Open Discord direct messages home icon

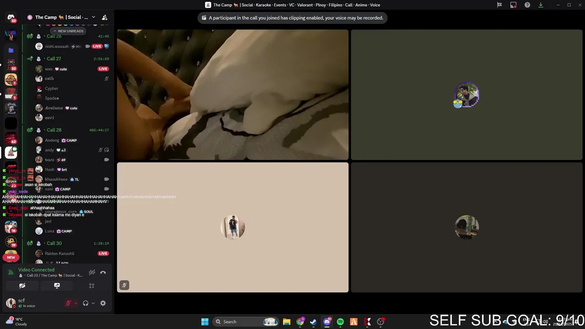11,17
